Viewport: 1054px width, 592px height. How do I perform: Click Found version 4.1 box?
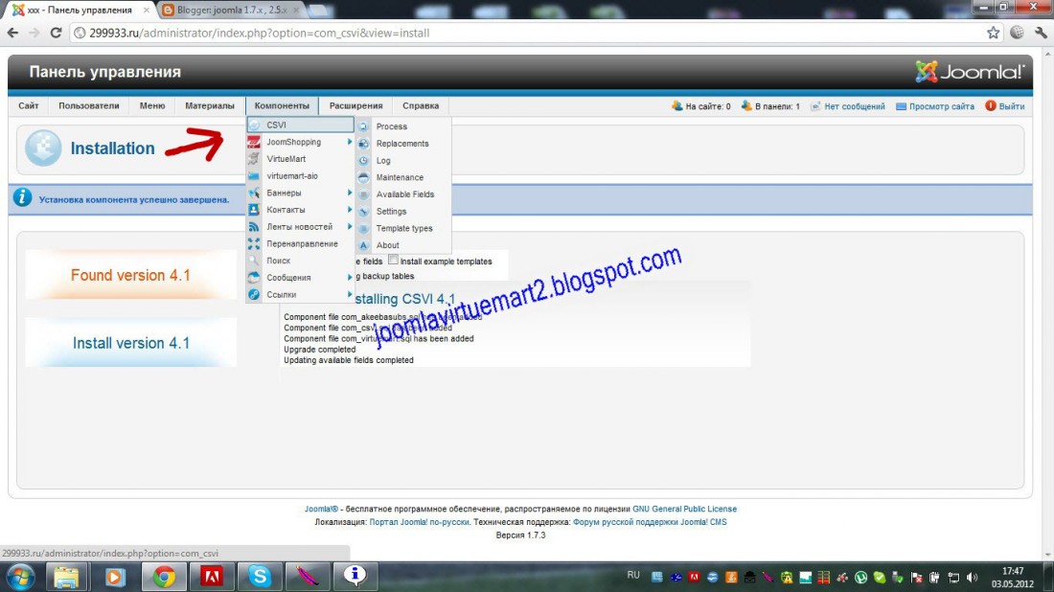131,275
